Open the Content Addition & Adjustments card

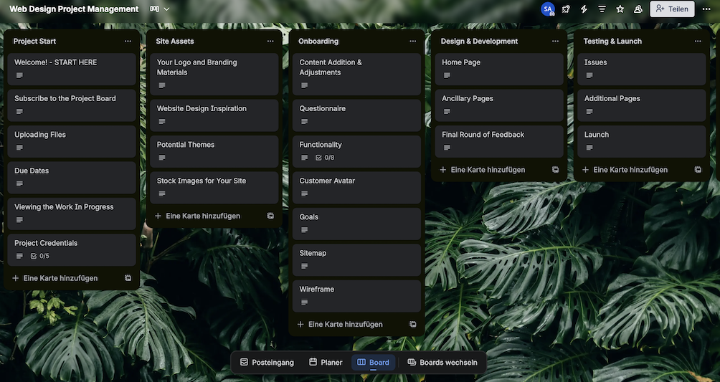357,74
